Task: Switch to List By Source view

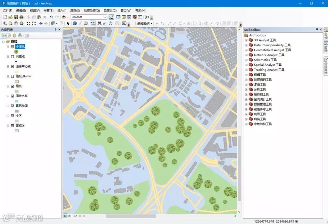Action: tap(9, 36)
